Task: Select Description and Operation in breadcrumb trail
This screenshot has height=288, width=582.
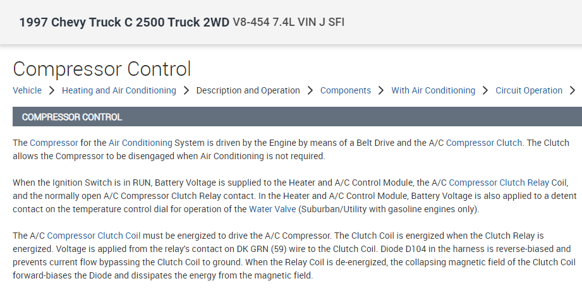Action: (x=248, y=90)
